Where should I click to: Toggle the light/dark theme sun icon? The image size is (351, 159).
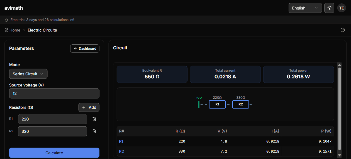tap(329, 8)
